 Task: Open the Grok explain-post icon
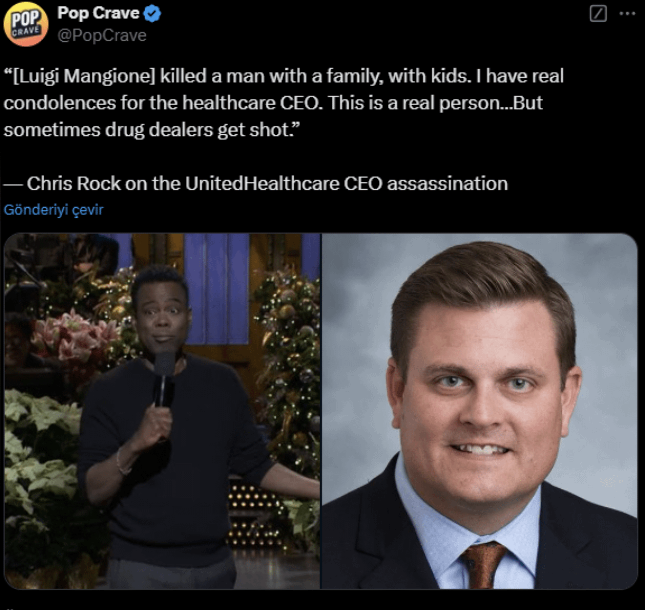point(598,14)
